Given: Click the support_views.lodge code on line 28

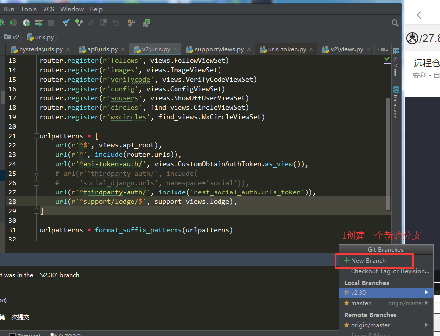Looking at the screenshot, I should pyautogui.click(x=192, y=202).
